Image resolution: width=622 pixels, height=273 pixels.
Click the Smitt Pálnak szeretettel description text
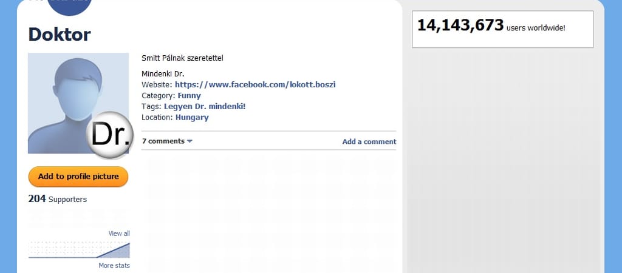178,59
